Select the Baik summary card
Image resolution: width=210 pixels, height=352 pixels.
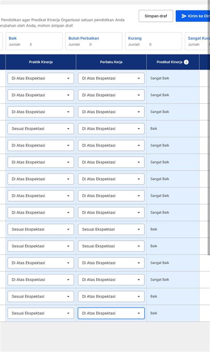click(34, 41)
